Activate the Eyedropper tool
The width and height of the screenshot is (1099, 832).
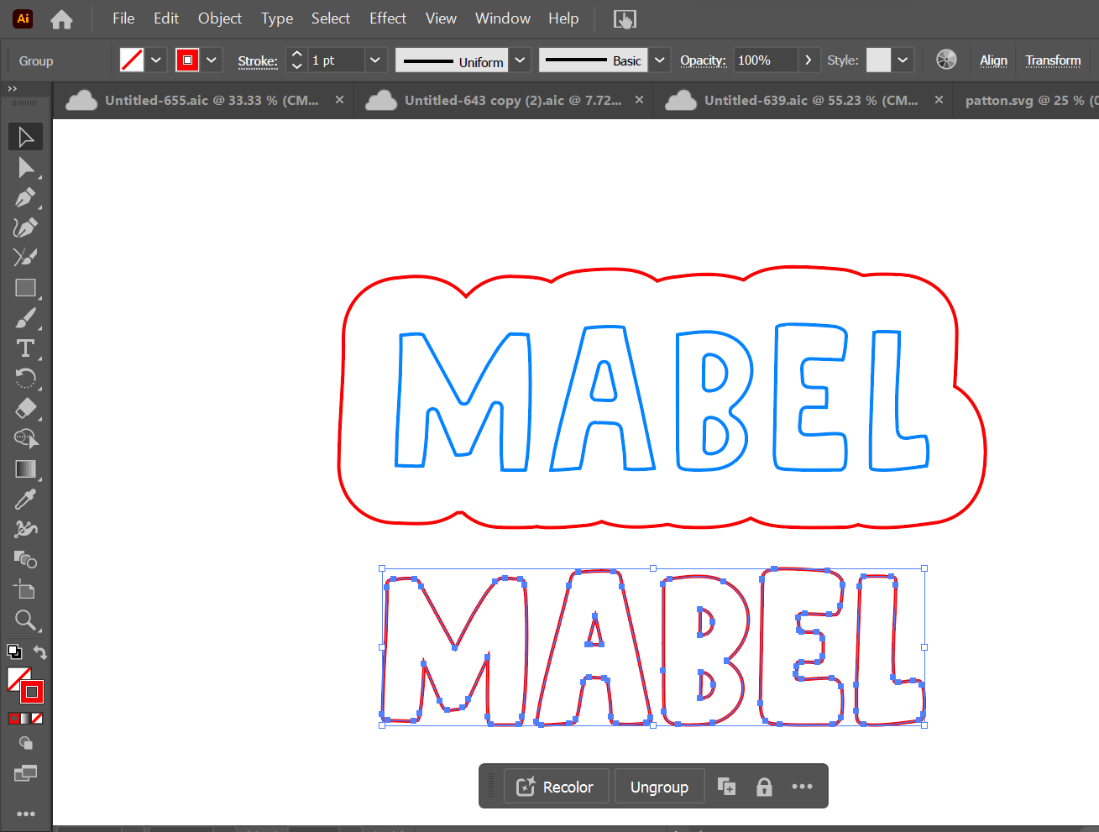[25, 500]
